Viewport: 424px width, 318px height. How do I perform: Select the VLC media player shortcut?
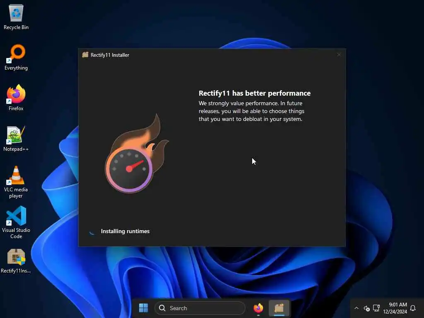[16, 182]
